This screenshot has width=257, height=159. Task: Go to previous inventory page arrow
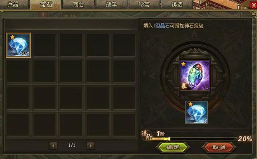click(53, 145)
